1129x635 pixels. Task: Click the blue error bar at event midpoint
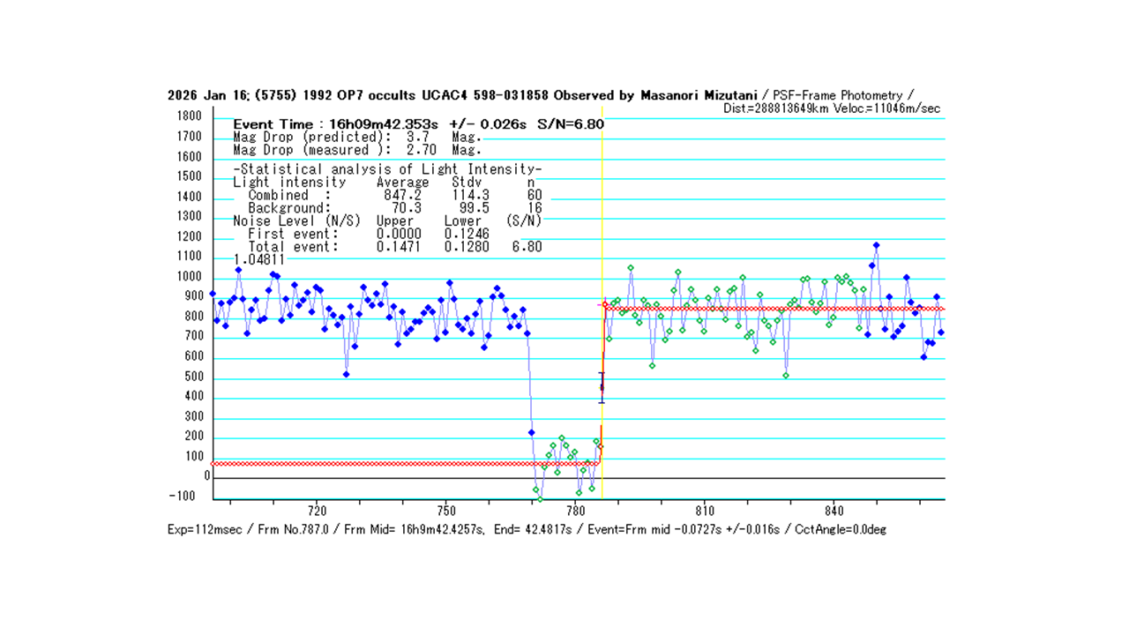click(x=602, y=387)
